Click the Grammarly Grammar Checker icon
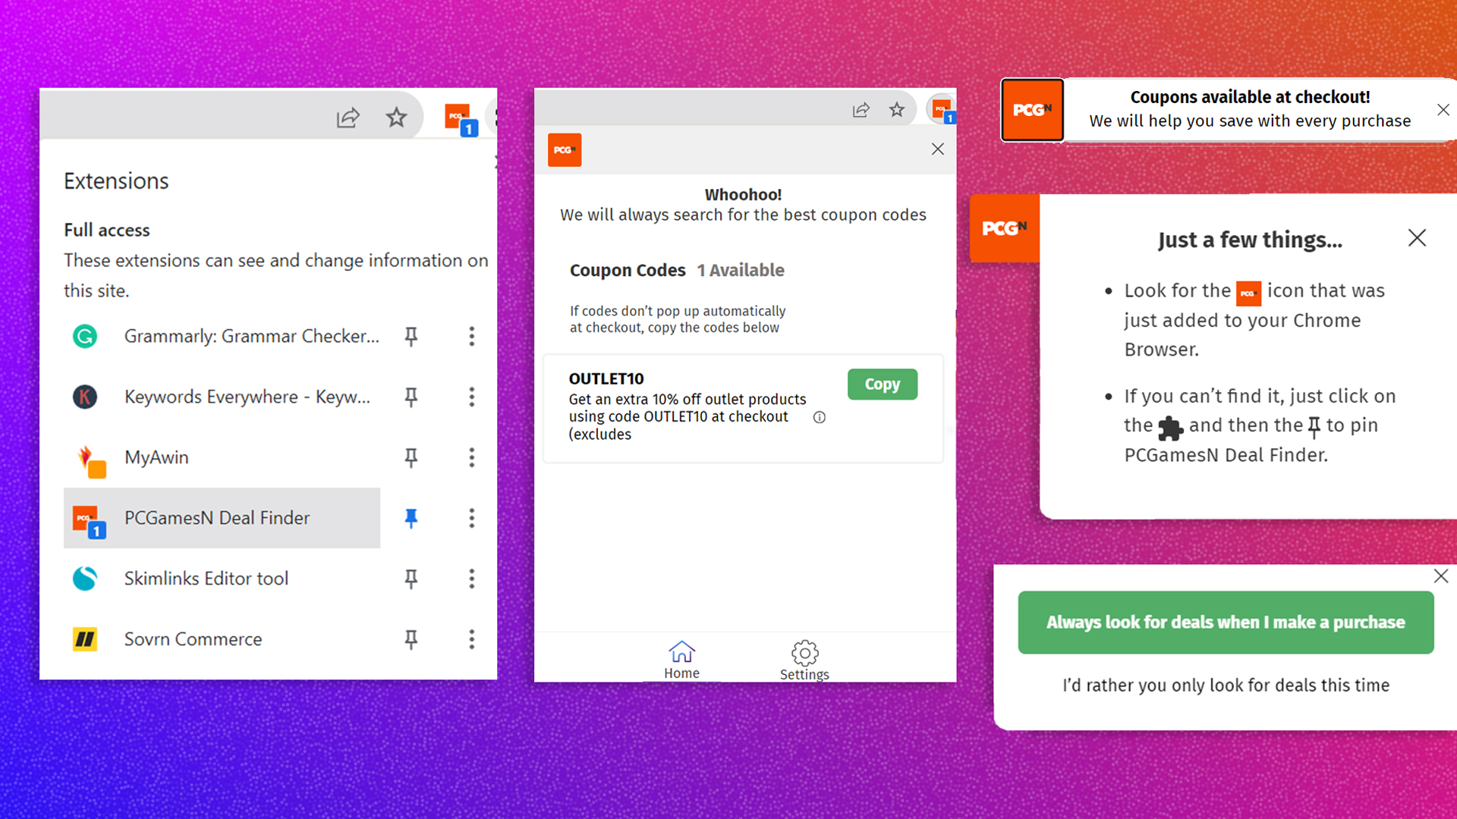 click(86, 335)
